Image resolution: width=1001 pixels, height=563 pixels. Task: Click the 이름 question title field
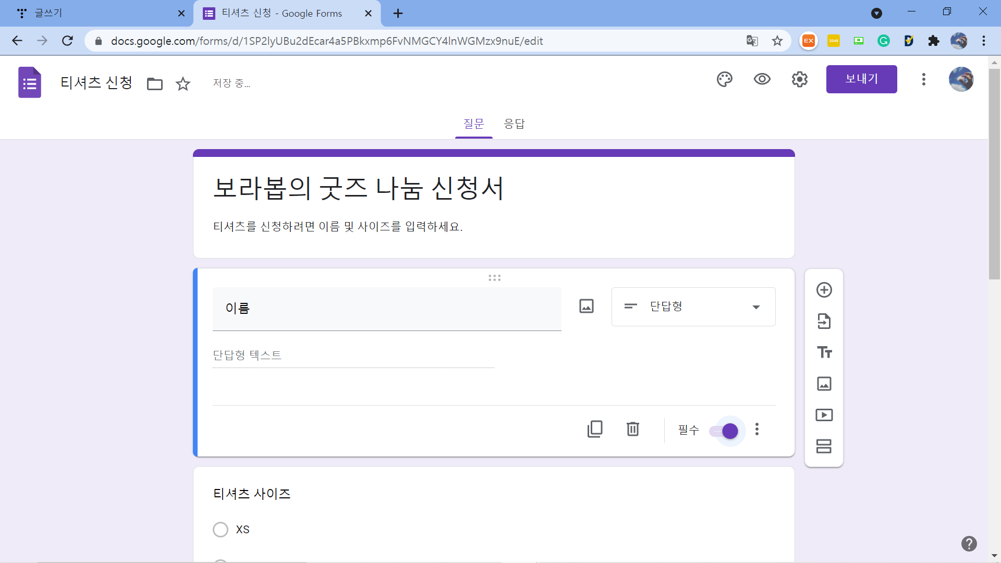[x=386, y=309]
